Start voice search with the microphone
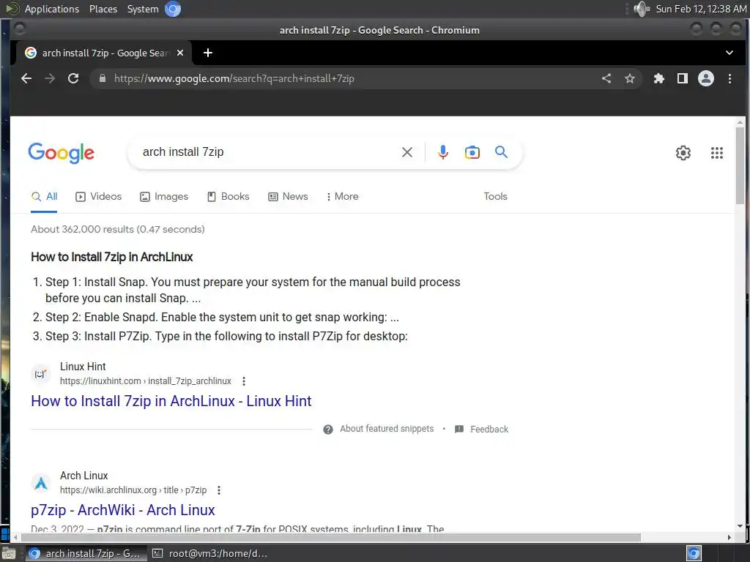Screen dimensions: 750x562 443,152
